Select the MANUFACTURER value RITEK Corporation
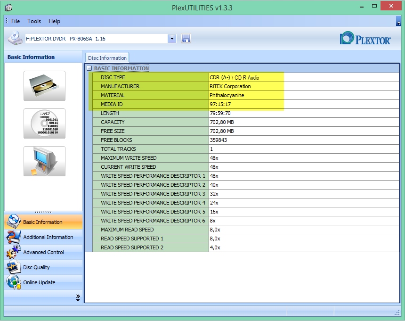The height and width of the screenshot is (321, 405). pos(230,86)
